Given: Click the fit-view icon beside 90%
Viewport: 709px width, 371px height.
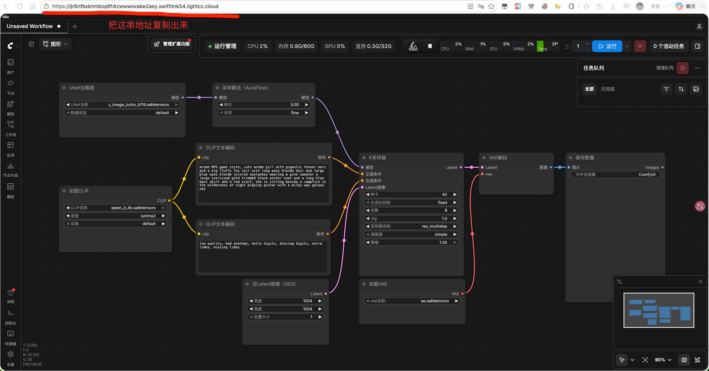Looking at the screenshot, I should click(x=645, y=360).
